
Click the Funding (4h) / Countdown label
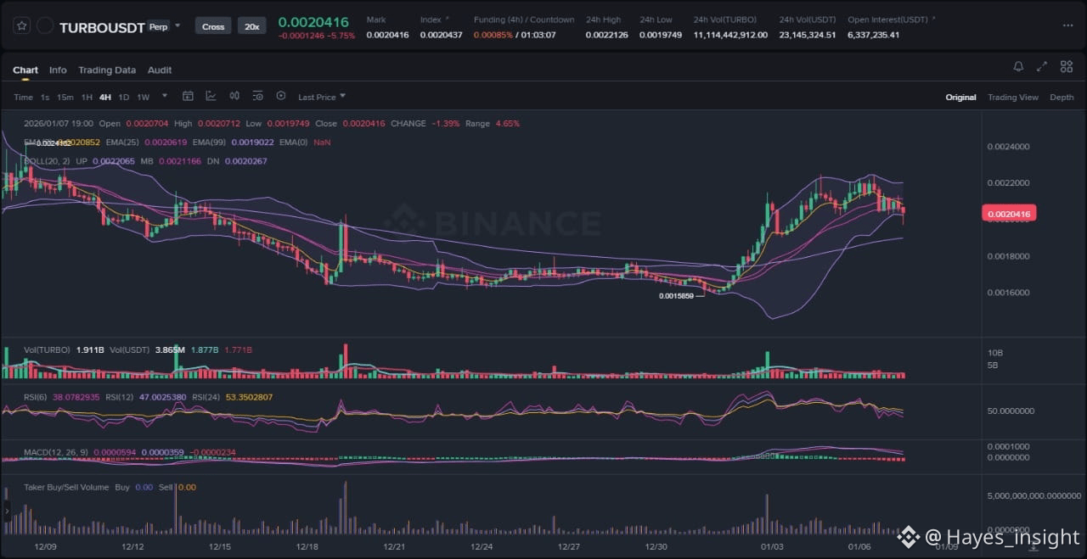click(x=524, y=19)
